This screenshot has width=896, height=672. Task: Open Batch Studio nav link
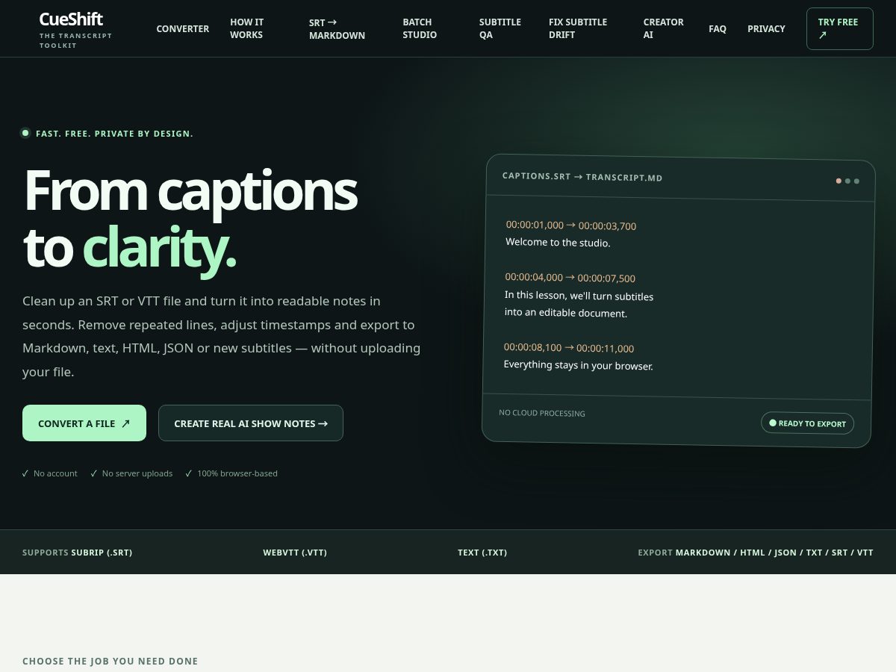420,28
